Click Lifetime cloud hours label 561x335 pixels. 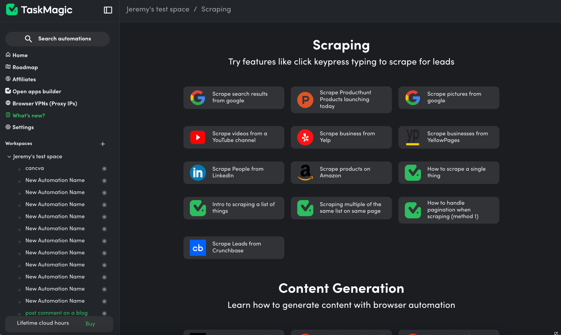pyautogui.click(x=43, y=323)
